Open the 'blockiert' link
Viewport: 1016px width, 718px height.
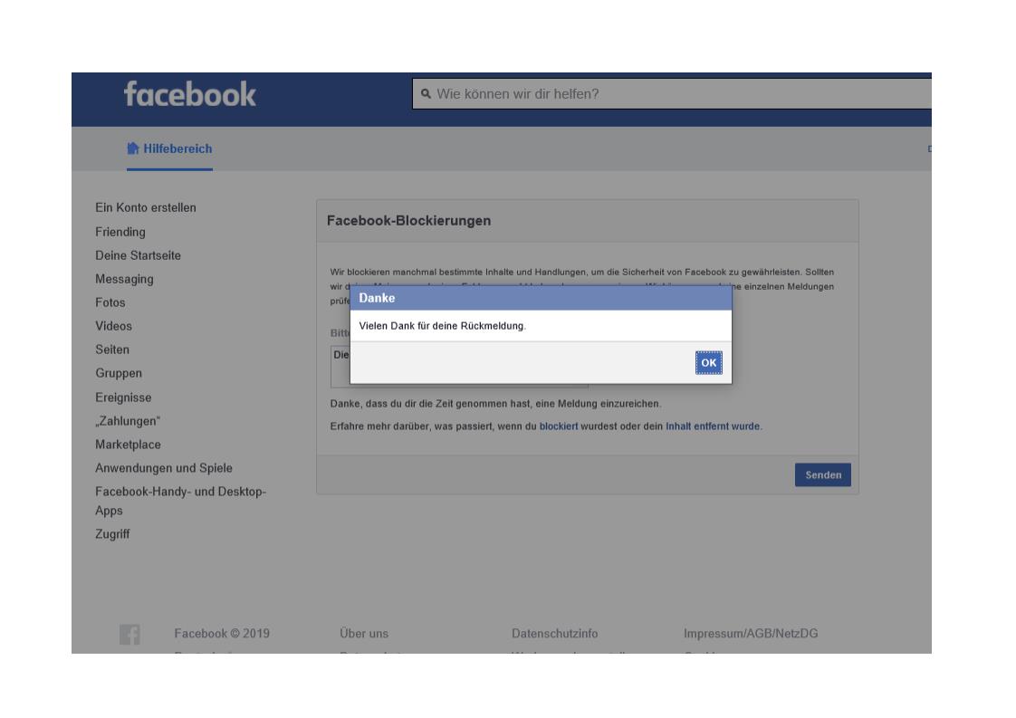[x=559, y=426]
